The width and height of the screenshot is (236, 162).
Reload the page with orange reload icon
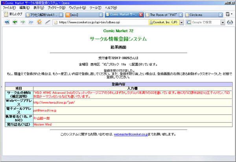pos(39,22)
